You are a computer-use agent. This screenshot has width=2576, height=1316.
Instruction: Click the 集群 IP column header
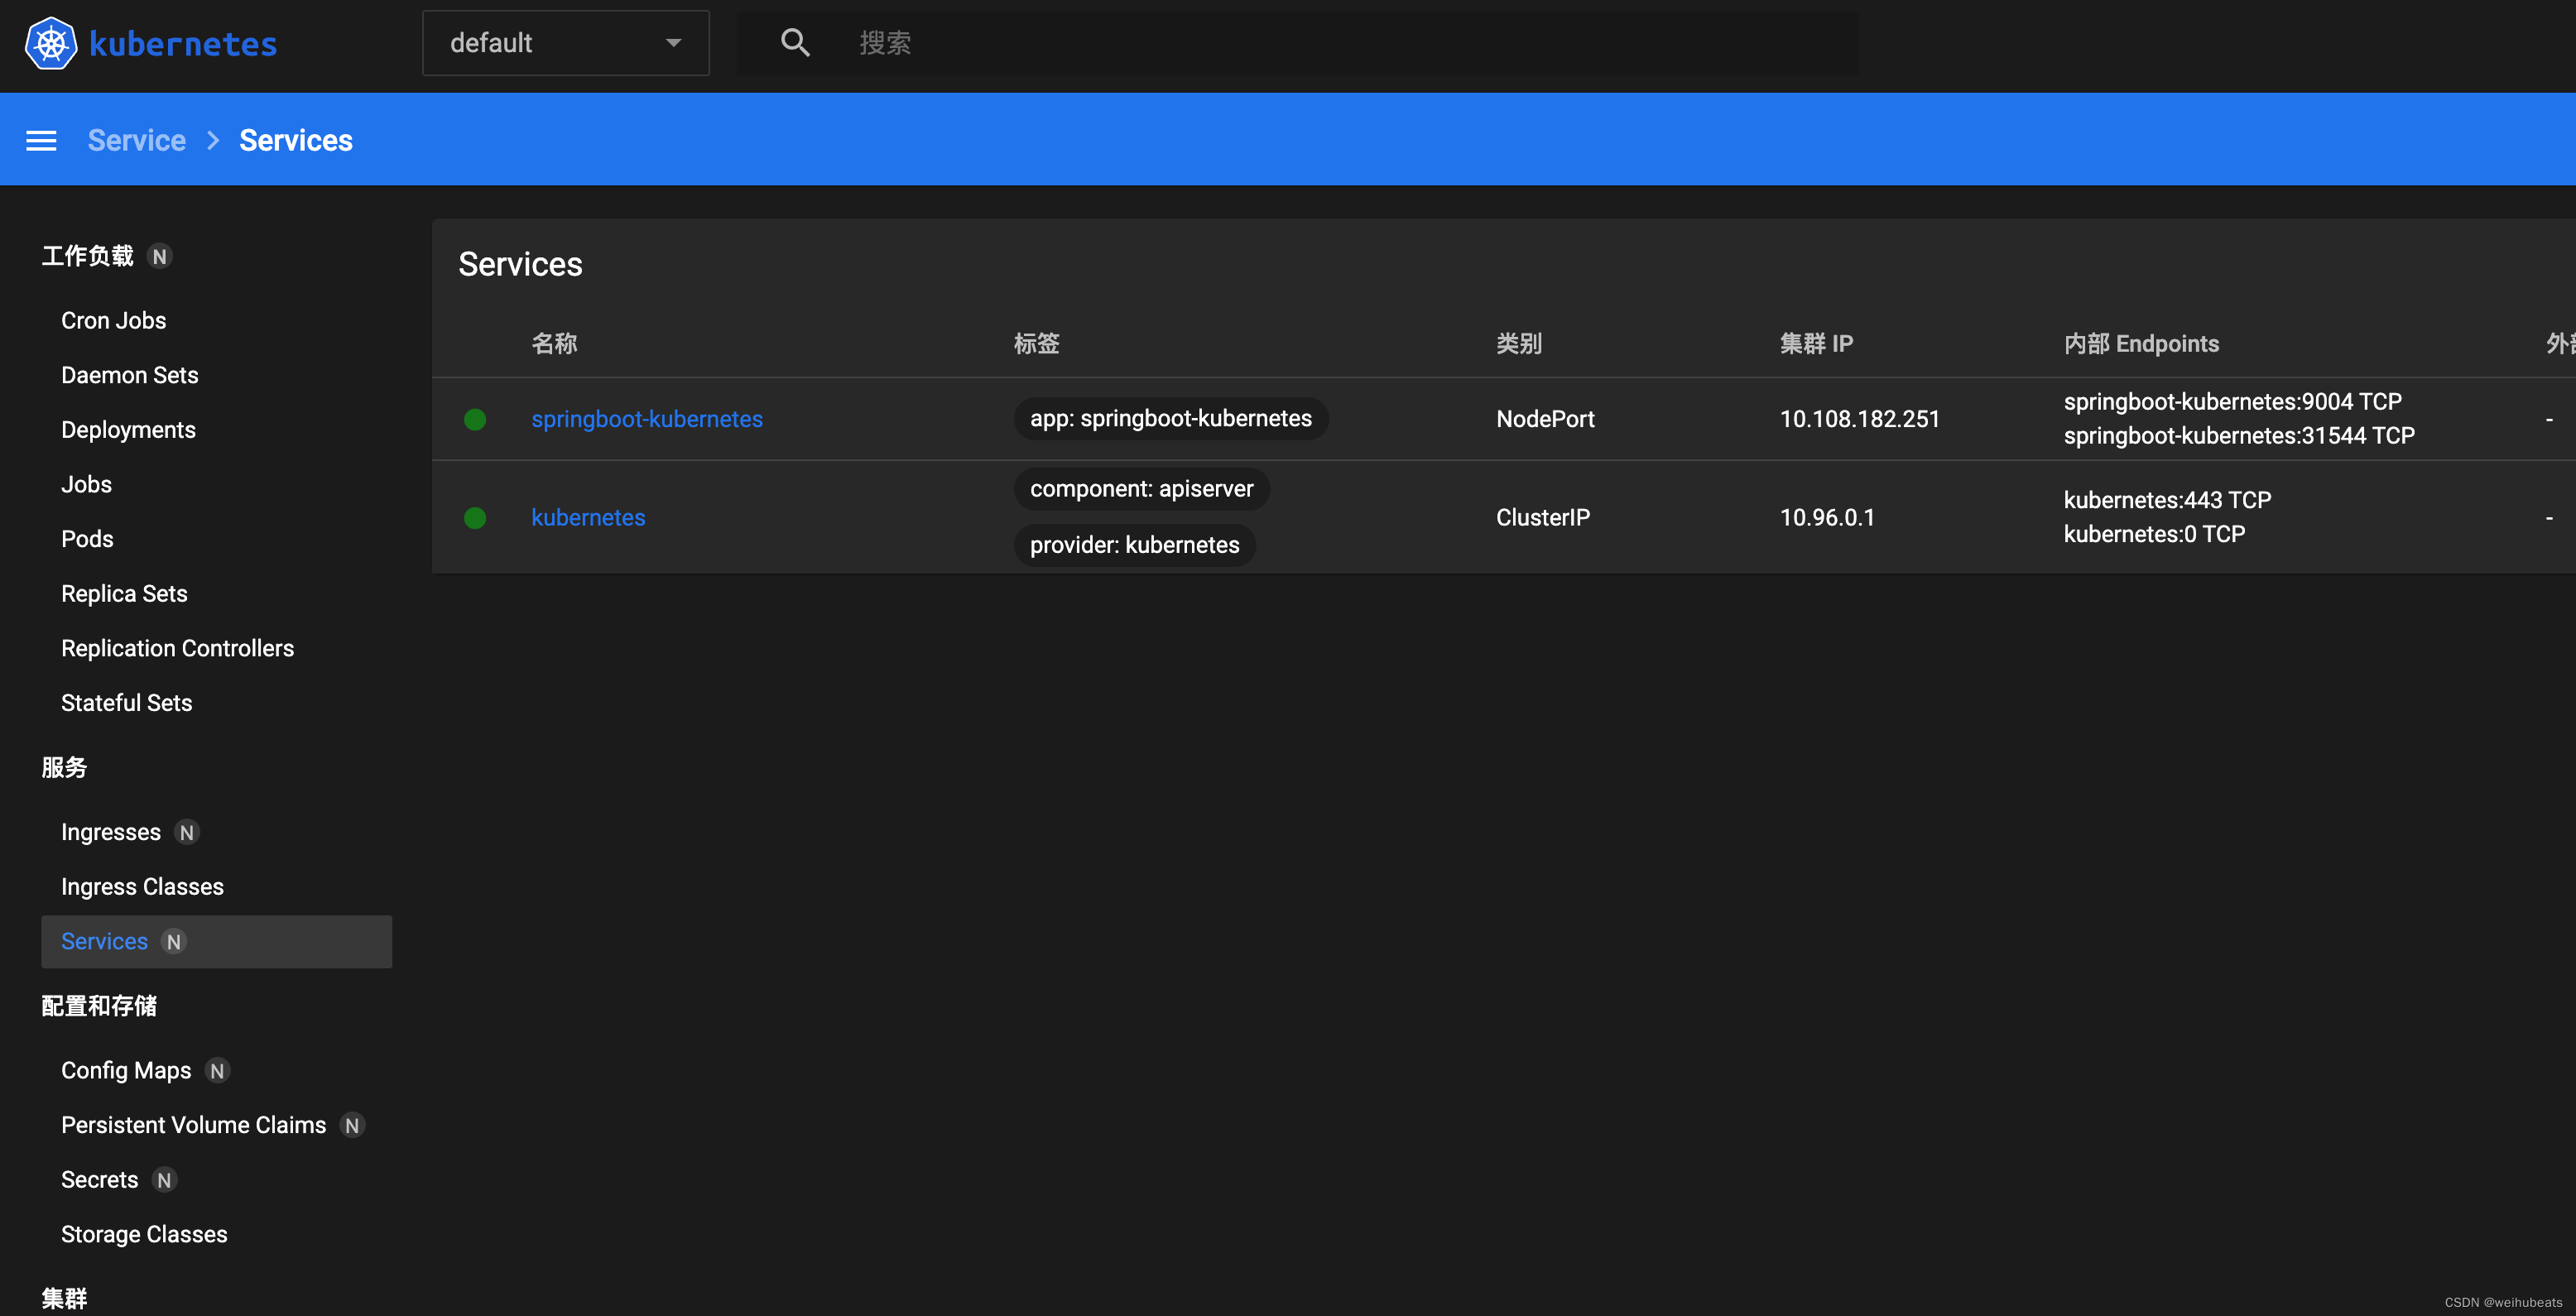(x=1816, y=343)
